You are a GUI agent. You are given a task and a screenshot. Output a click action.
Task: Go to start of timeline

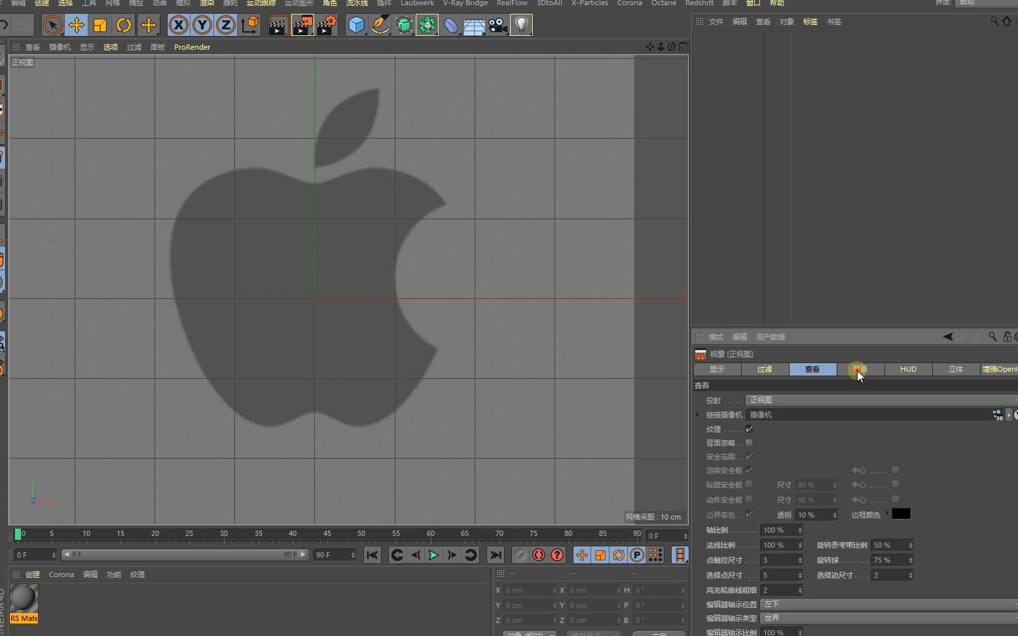372,555
